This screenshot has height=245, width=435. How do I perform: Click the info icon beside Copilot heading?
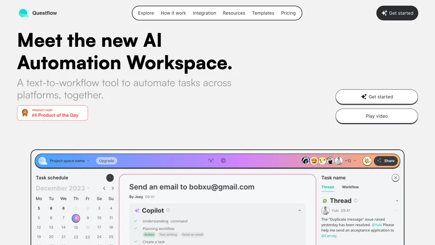click(x=168, y=211)
